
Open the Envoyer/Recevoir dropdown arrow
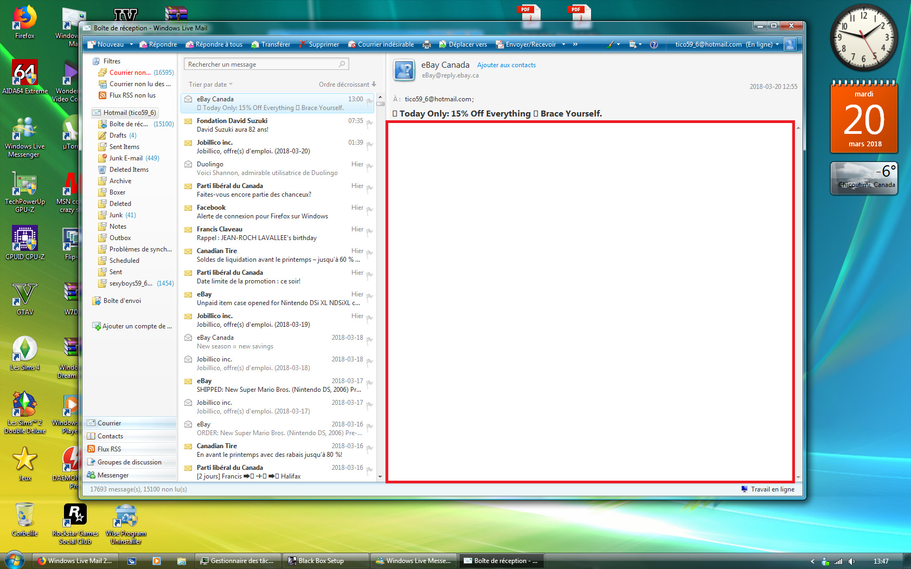pyautogui.click(x=563, y=44)
